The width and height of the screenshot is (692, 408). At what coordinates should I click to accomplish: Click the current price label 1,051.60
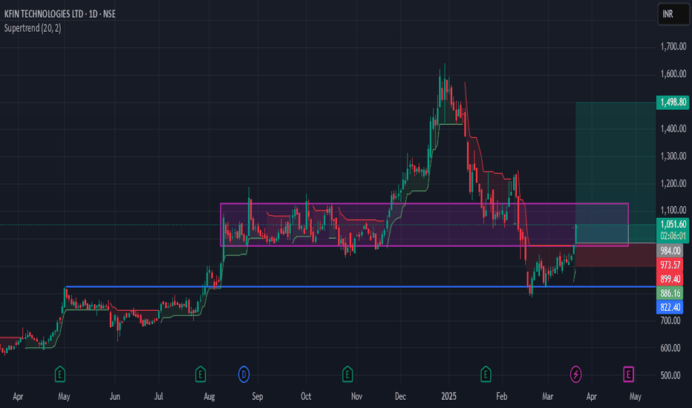point(673,224)
